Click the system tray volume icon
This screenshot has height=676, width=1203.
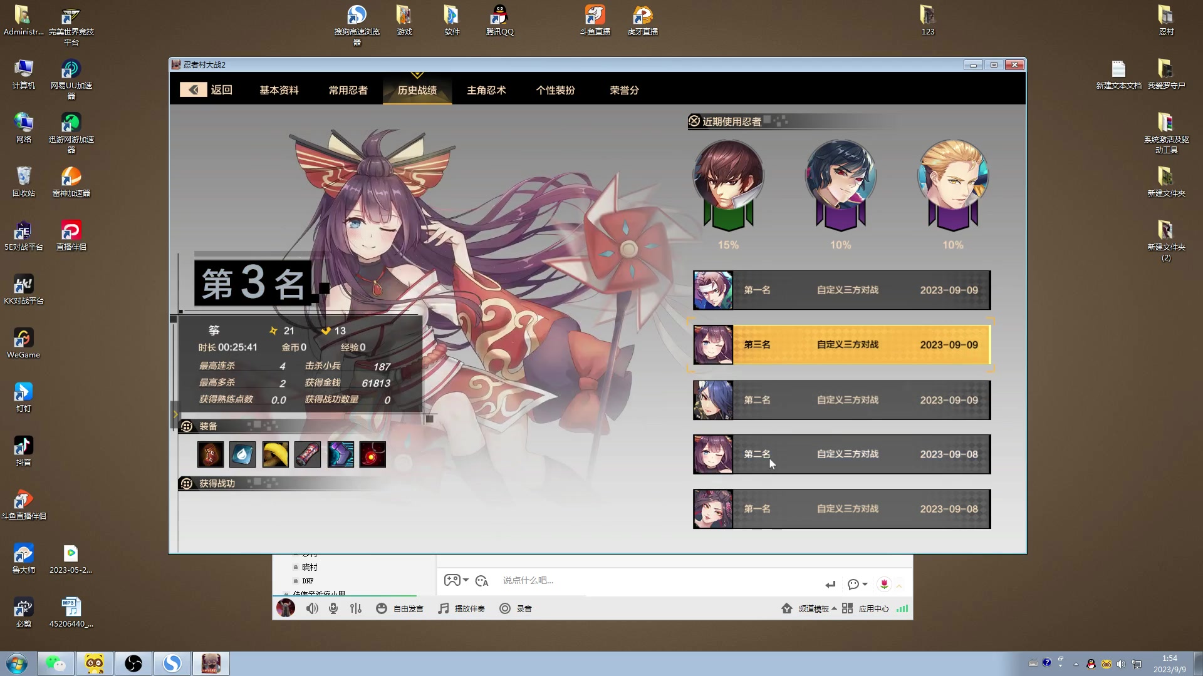coord(1121,664)
